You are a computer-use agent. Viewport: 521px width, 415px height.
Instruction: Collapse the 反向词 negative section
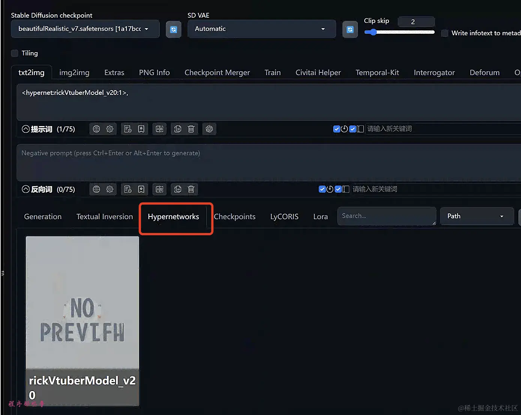click(x=25, y=189)
